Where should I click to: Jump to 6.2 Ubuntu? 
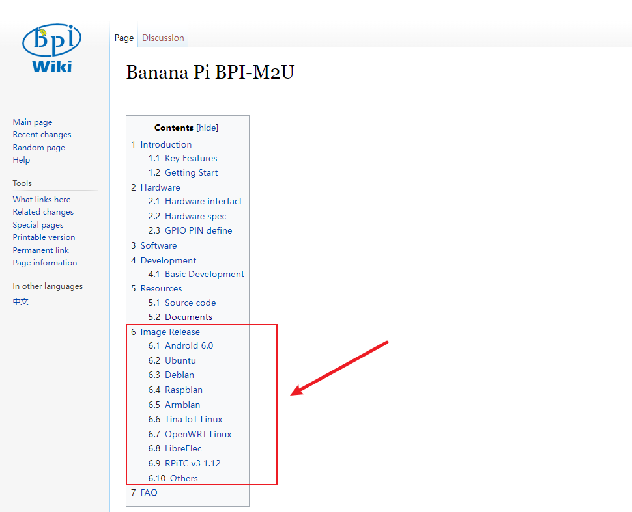tap(172, 360)
